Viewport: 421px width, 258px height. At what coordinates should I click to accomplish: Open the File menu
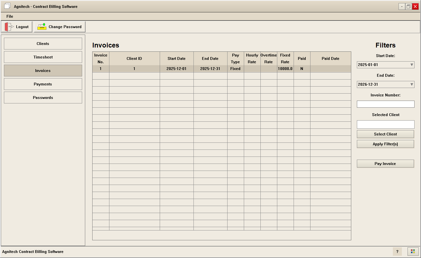point(10,16)
